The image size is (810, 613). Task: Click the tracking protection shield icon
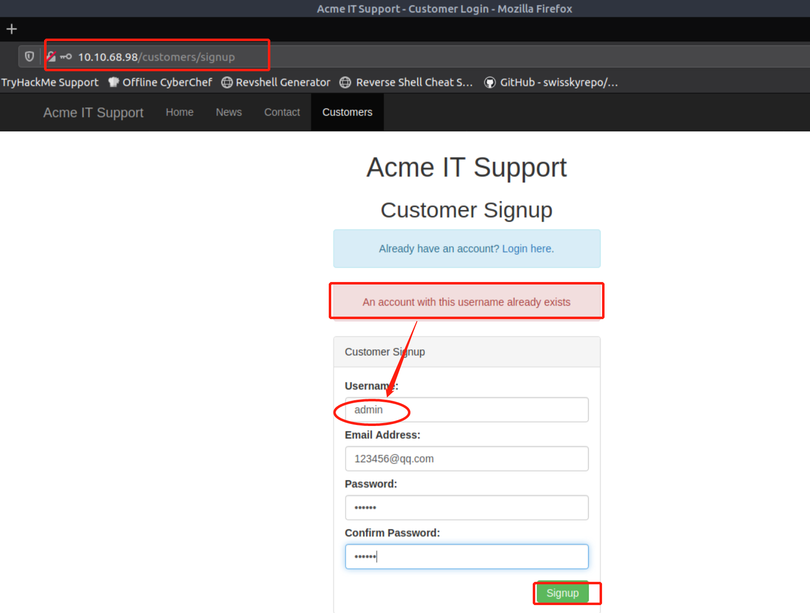30,57
